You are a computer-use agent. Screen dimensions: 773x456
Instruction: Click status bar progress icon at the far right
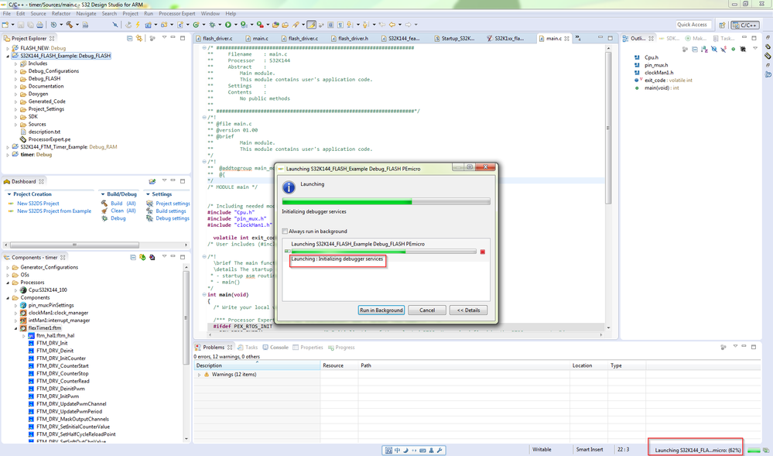(765, 450)
